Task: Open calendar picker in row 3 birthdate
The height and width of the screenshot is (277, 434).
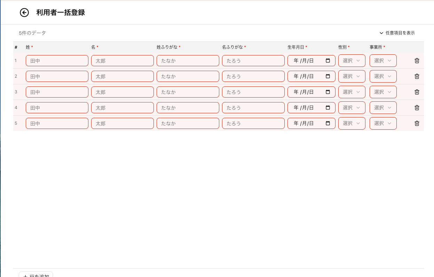Action: pyautogui.click(x=328, y=92)
